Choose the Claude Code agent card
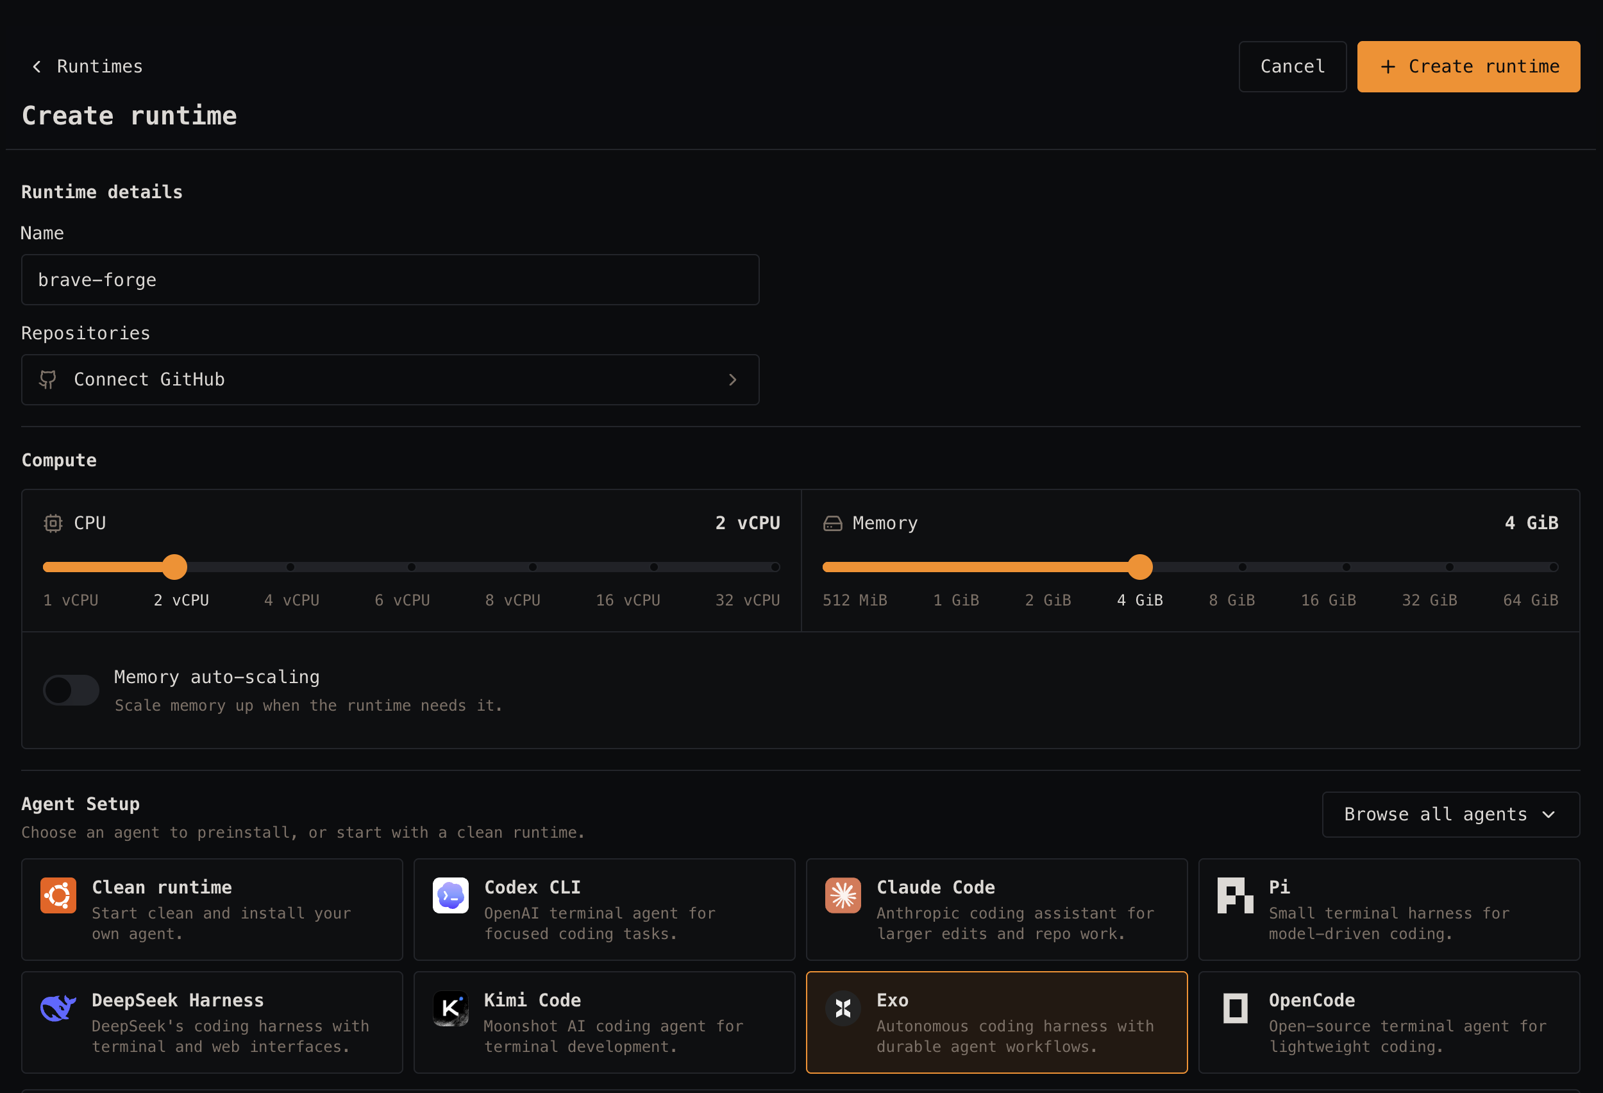 click(996, 909)
